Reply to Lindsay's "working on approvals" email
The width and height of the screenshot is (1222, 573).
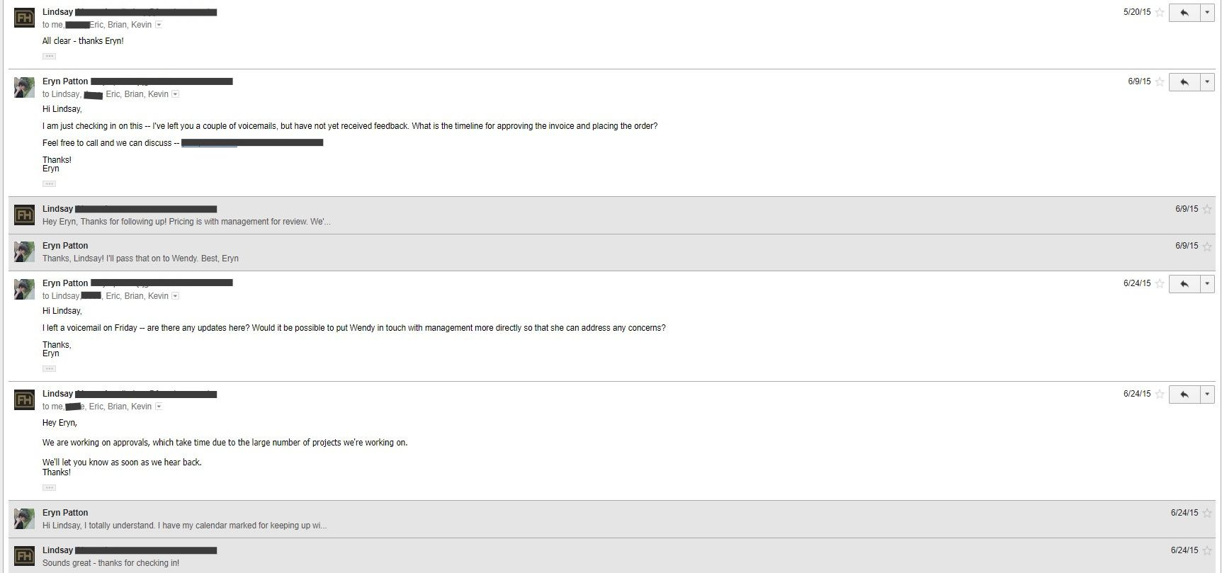click(x=1184, y=395)
